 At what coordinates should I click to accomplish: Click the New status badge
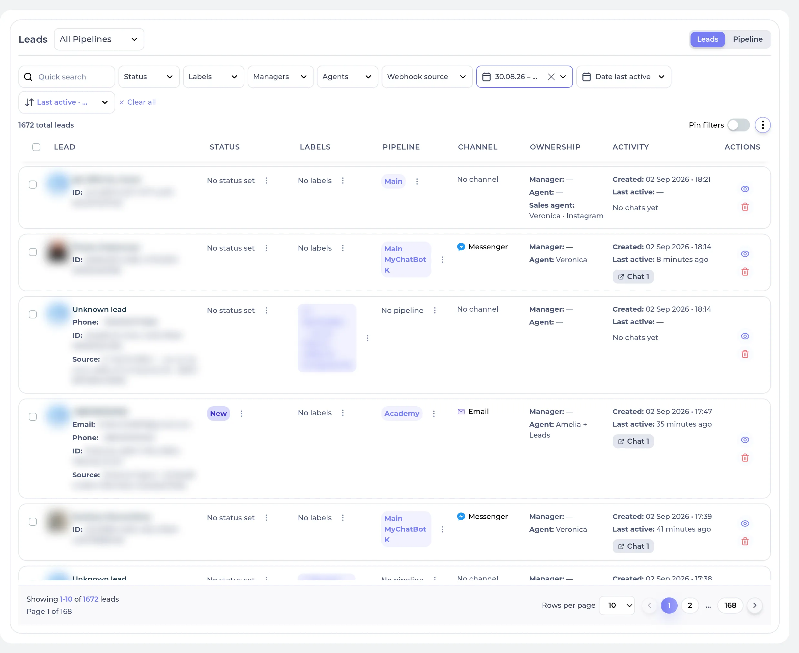click(x=219, y=413)
